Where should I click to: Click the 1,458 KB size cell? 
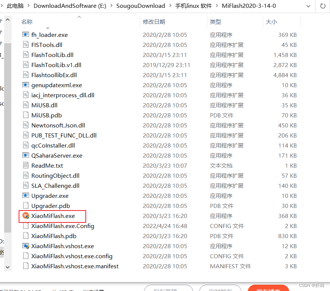(285, 55)
